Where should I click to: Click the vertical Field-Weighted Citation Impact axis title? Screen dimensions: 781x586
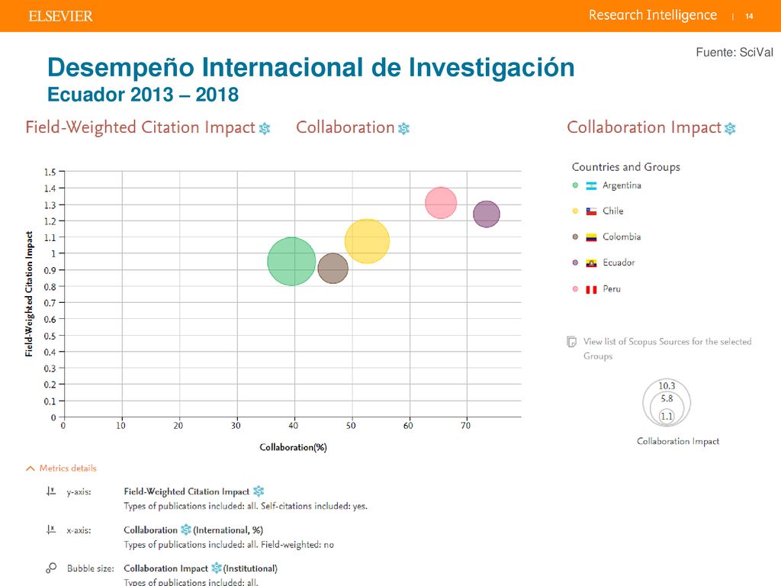[x=29, y=294]
